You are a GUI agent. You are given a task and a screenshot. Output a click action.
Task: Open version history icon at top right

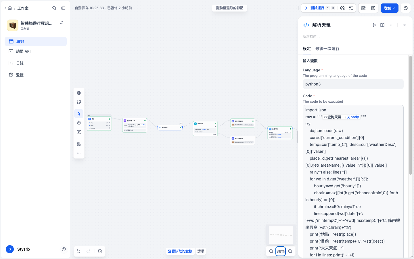406,8
